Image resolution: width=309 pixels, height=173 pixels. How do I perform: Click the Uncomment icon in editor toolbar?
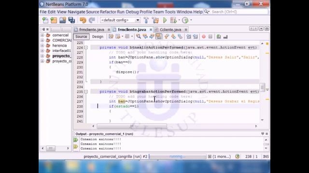click(x=225, y=37)
